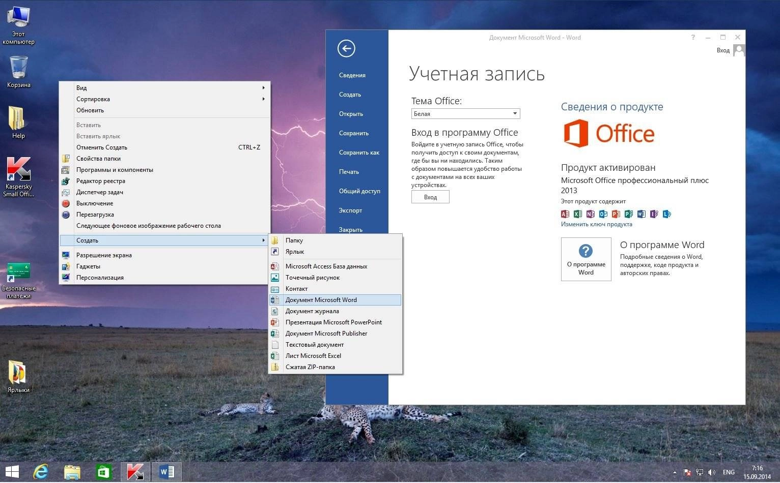The height and width of the screenshot is (483, 780).
Task: Choose Персонализация in context menu
Action: click(165, 278)
